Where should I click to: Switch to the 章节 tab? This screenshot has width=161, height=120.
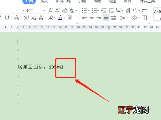(128, 1)
